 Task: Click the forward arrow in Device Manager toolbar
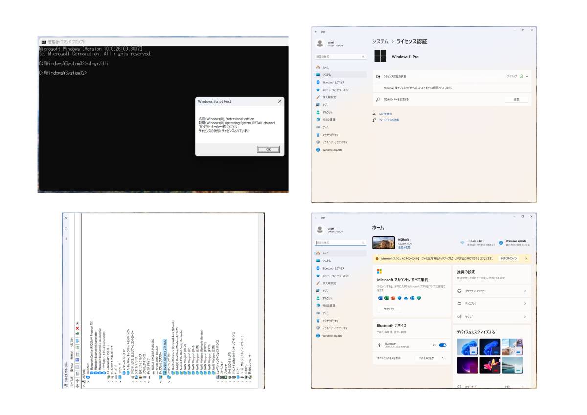[77, 381]
